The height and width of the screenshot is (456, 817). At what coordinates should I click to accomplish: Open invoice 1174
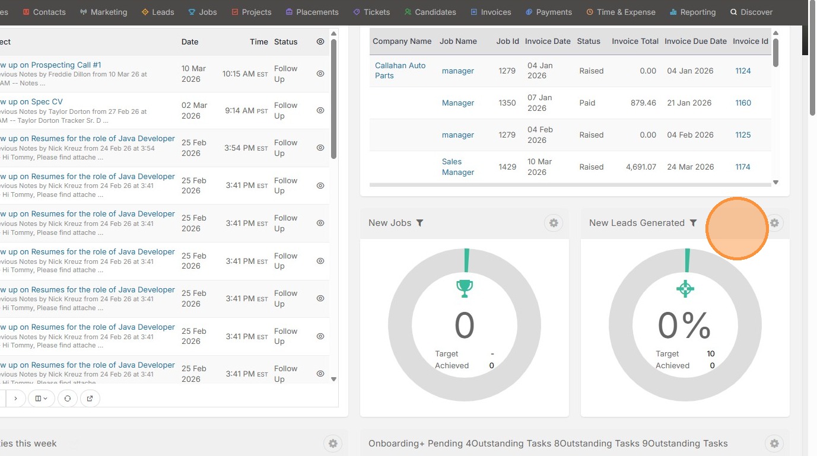[743, 167]
